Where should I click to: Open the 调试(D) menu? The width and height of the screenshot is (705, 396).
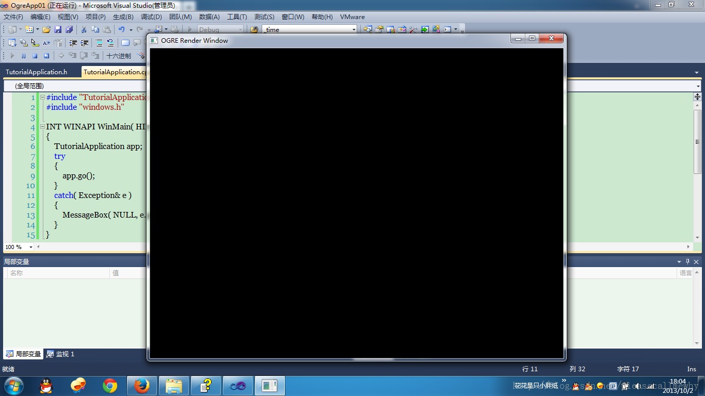151,17
